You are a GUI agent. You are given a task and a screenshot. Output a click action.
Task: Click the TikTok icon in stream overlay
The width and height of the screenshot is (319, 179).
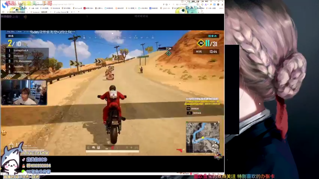coord(23,160)
